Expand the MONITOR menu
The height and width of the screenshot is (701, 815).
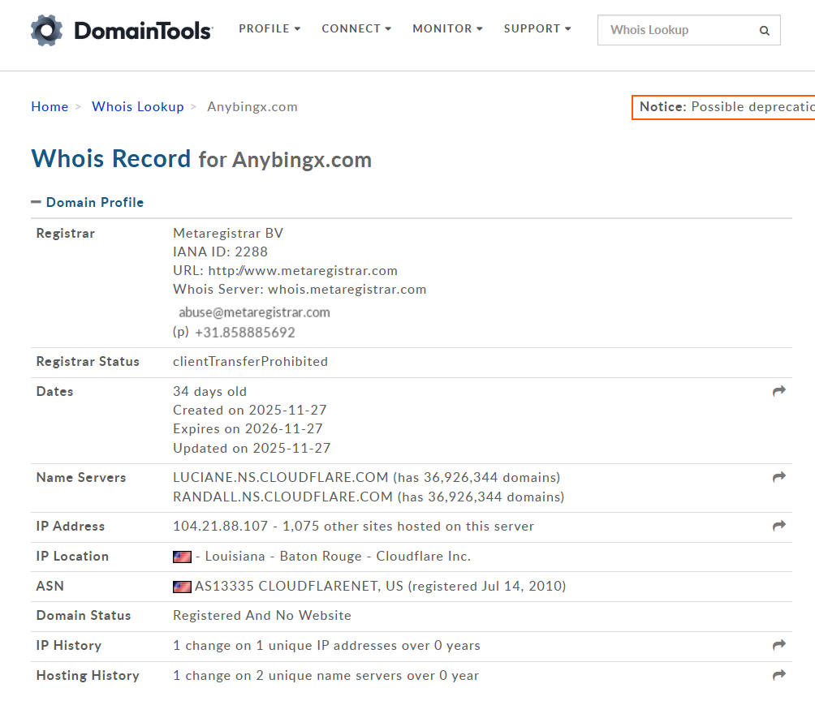click(x=447, y=29)
